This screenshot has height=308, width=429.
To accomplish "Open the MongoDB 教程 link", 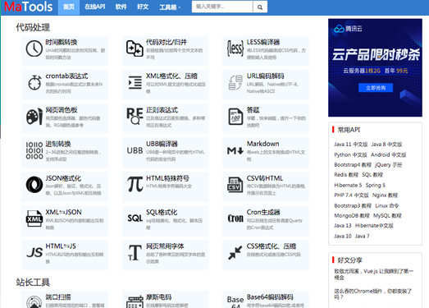I will point(352,216).
